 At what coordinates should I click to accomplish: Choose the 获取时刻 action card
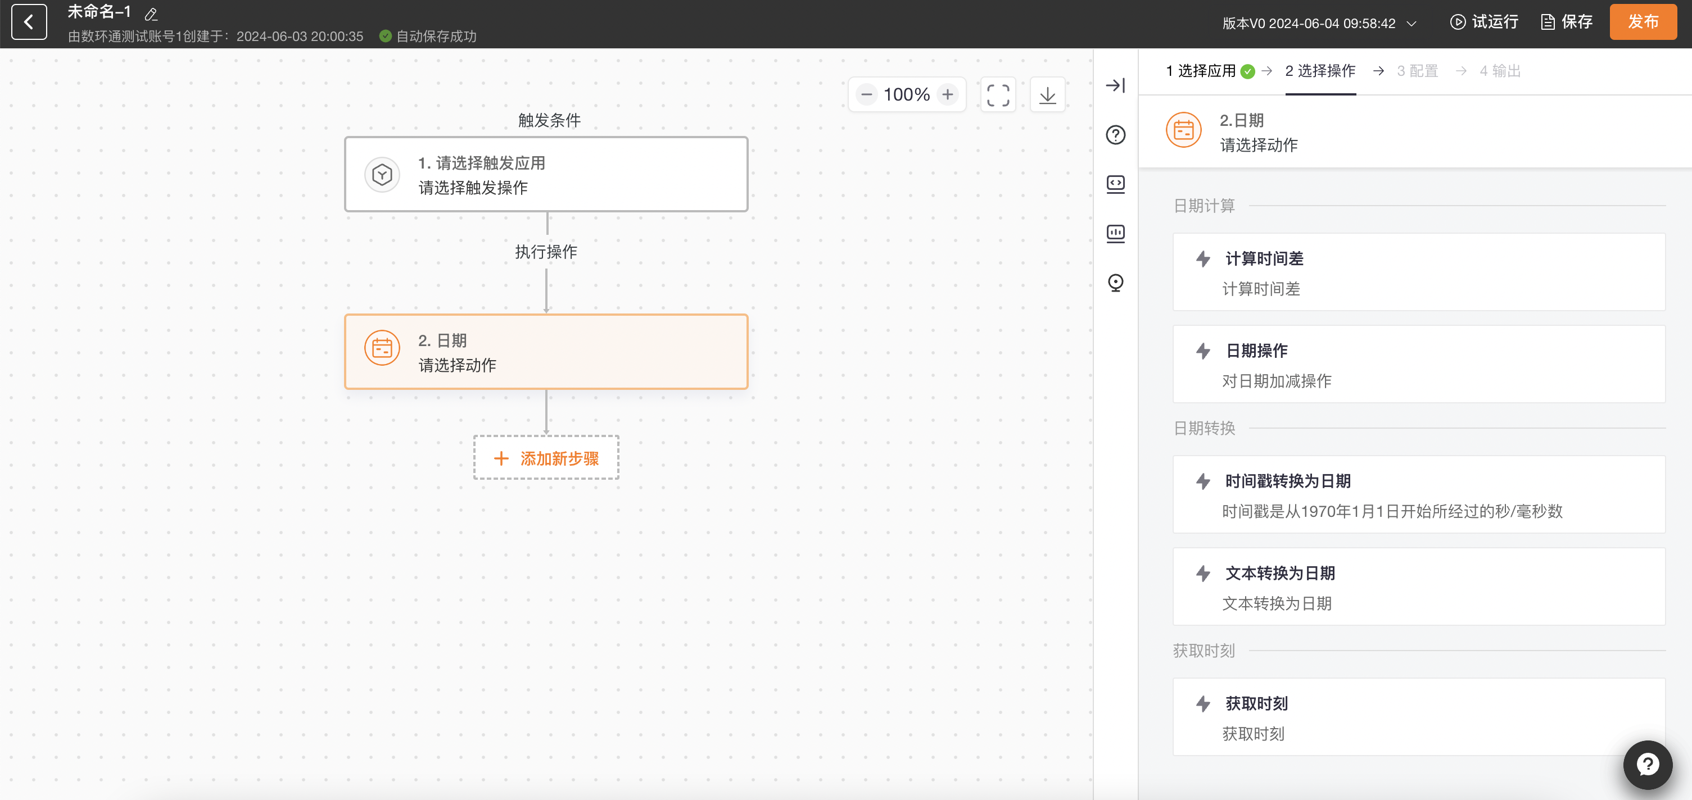(x=1419, y=717)
